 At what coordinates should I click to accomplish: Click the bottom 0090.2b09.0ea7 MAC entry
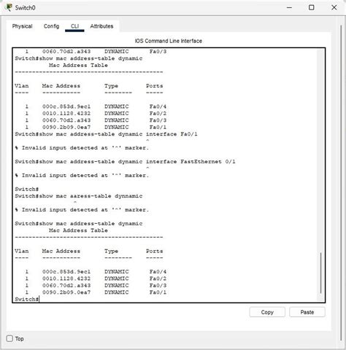(x=66, y=292)
